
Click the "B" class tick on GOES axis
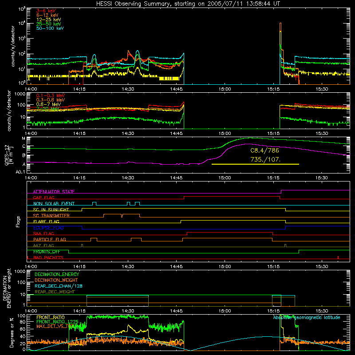pyautogui.click(x=24, y=155)
